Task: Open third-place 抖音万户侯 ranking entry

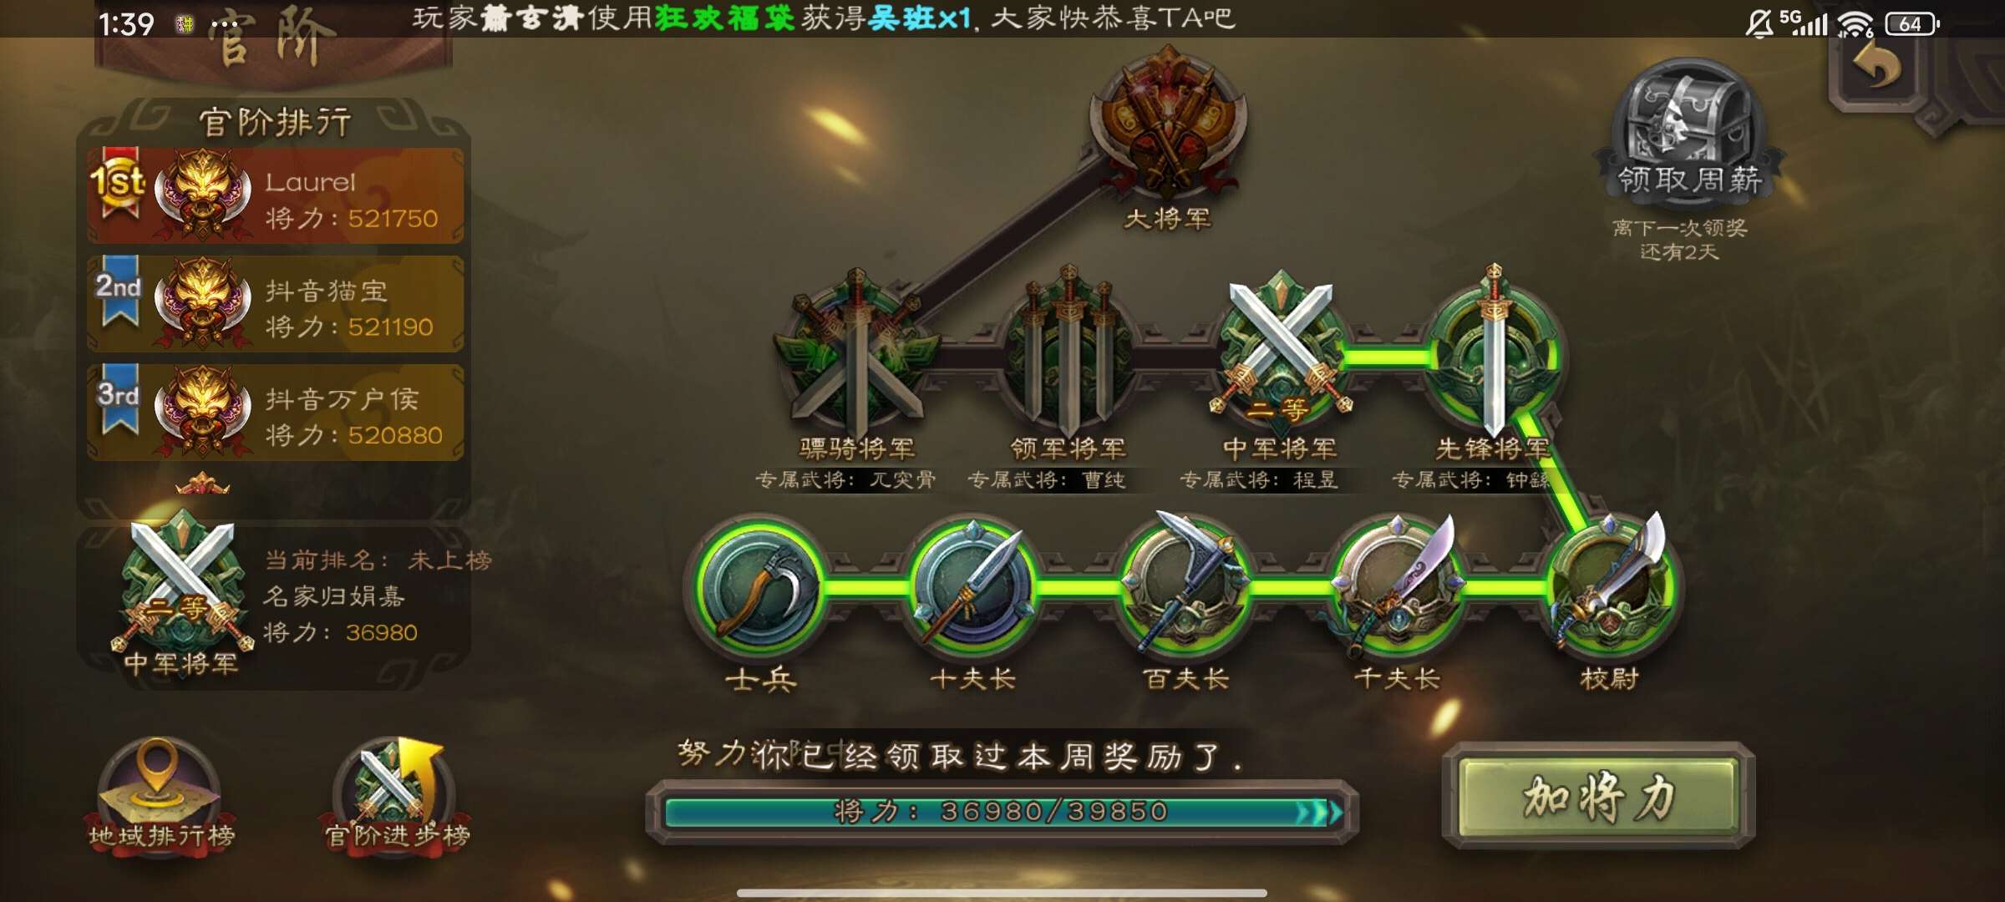Action: 276,413
